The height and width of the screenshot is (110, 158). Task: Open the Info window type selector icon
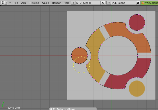pos(4,3)
